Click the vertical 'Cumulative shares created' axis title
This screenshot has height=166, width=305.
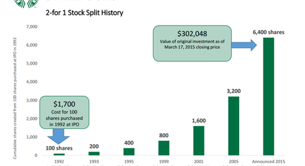(x=15, y=98)
